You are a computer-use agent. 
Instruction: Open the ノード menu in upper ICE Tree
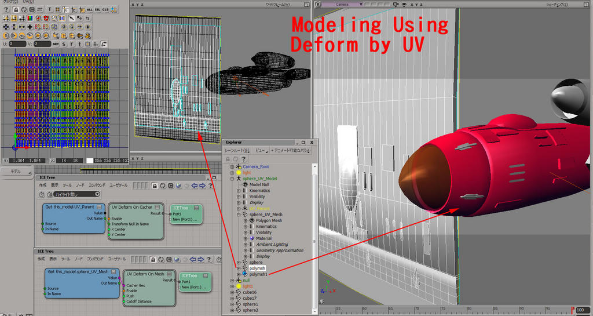coord(79,186)
